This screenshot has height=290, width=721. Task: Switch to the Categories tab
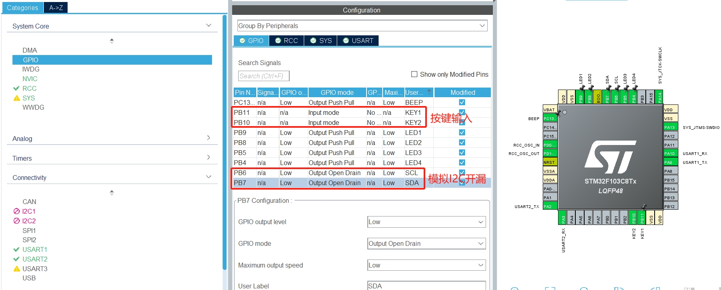[x=23, y=8]
